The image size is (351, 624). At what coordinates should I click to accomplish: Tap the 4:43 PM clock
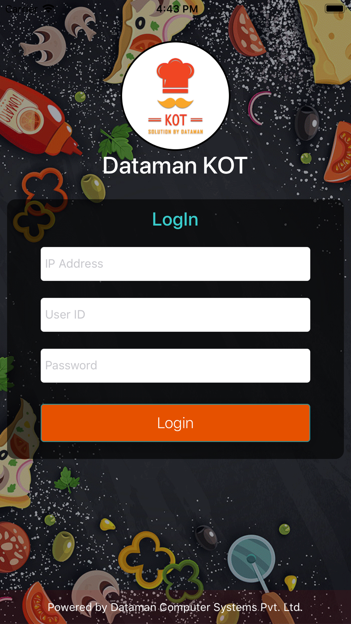(177, 9)
